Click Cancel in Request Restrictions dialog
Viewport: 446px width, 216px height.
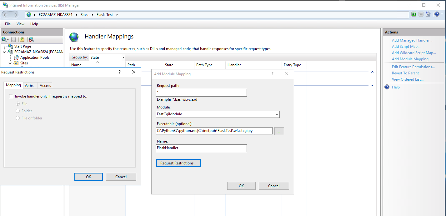121,177
